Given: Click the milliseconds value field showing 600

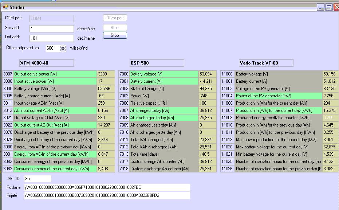Looking at the screenshot, I should 52,48.
